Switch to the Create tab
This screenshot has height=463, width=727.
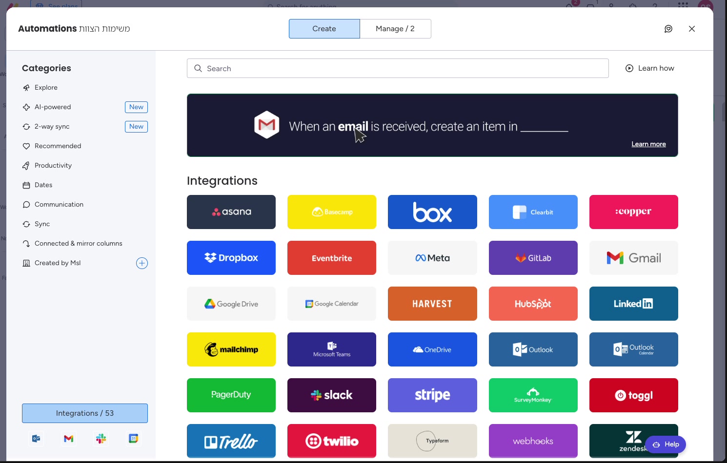click(x=324, y=29)
